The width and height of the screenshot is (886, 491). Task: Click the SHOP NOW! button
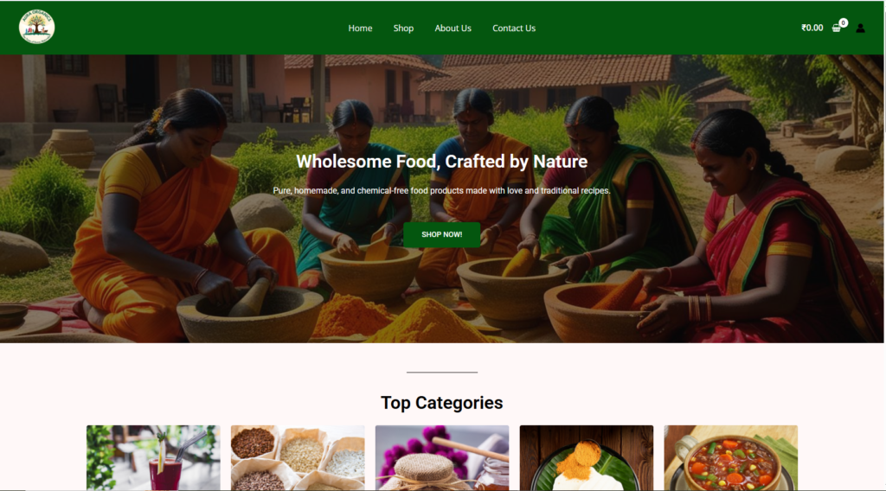pos(442,234)
